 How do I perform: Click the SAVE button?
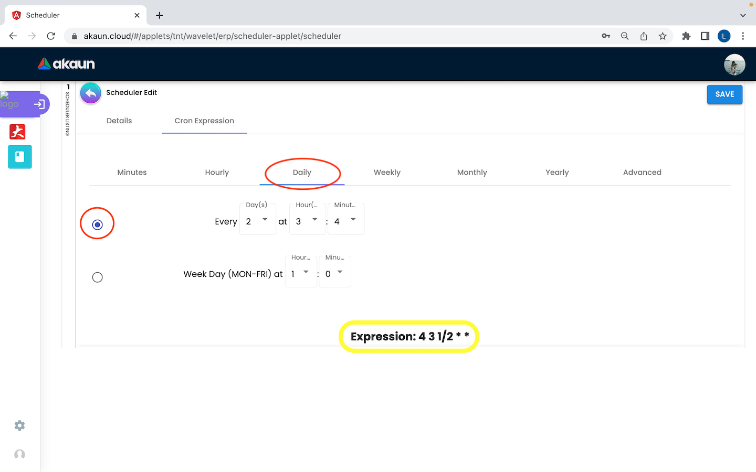(724, 94)
